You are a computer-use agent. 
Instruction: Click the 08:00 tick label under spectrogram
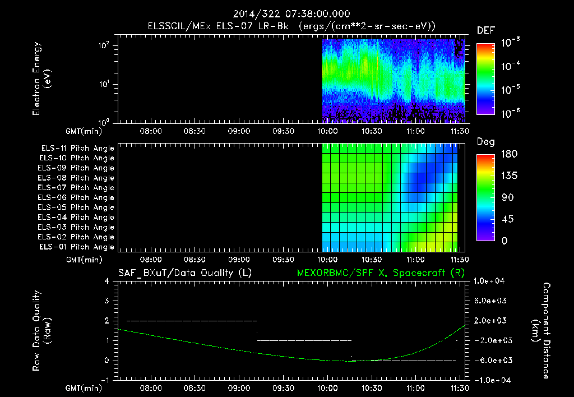tap(150, 131)
